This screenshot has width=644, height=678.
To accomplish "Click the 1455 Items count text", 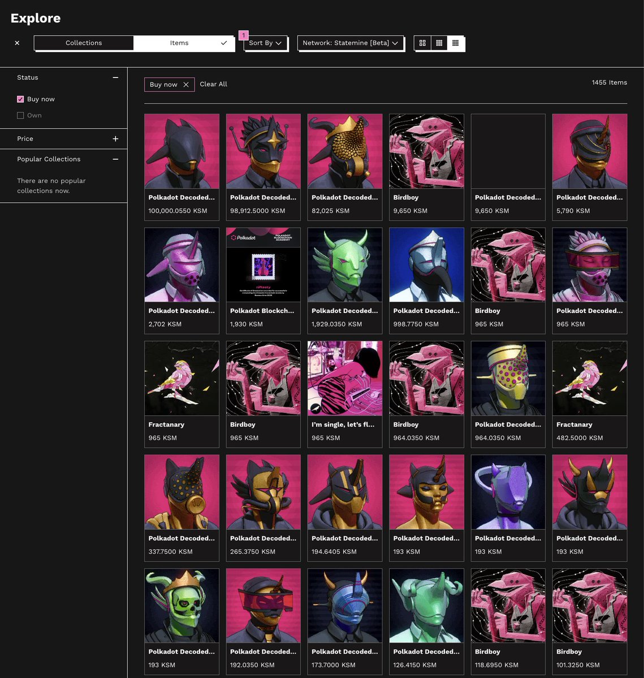I will tap(610, 82).
